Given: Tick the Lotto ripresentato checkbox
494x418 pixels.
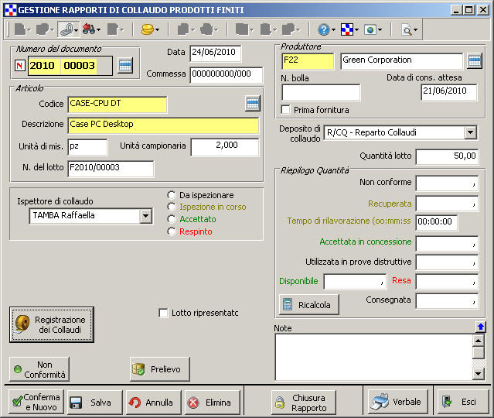Looking at the screenshot, I should click(x=163, y=313).
